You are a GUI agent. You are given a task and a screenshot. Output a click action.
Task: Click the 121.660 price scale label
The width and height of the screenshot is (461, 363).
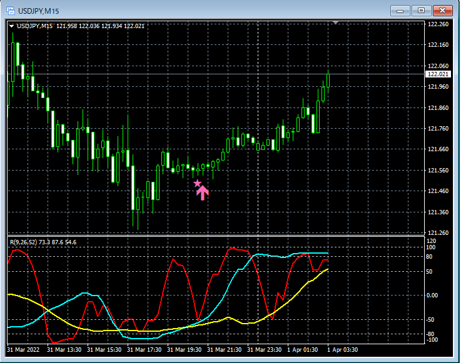(x=438, y=149)
